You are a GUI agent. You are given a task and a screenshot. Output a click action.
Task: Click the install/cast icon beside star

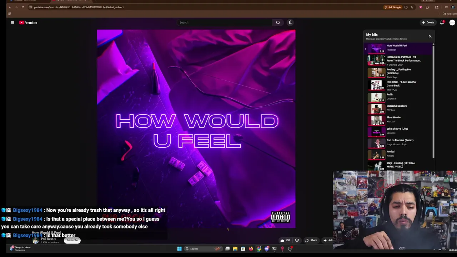coord(406,7)
